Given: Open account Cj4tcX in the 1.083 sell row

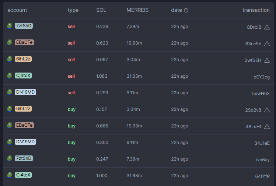Looking at the screenshot, I should pos(23,75).
